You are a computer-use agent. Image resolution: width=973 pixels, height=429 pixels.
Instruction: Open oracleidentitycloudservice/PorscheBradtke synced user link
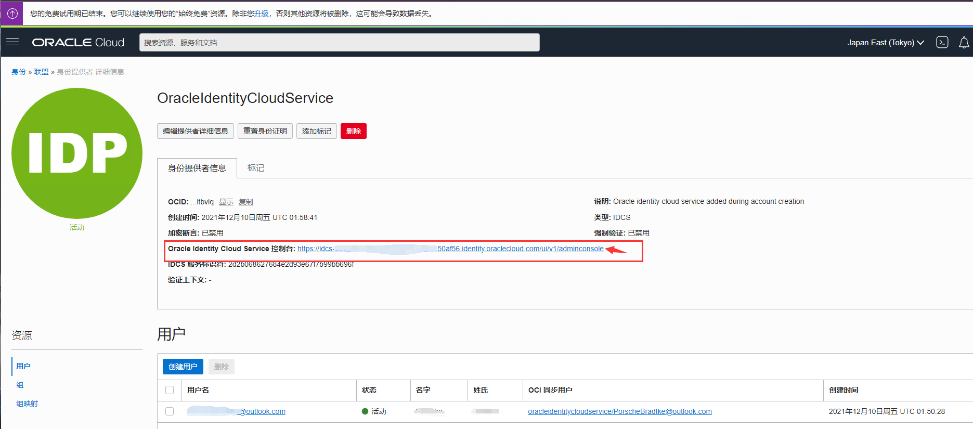pyautogui.click(x=620, y=411)
